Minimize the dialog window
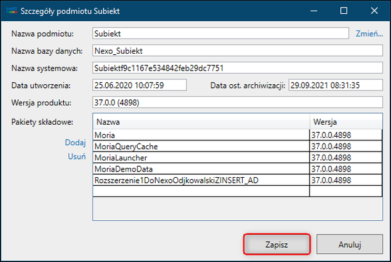 point(313,11)
